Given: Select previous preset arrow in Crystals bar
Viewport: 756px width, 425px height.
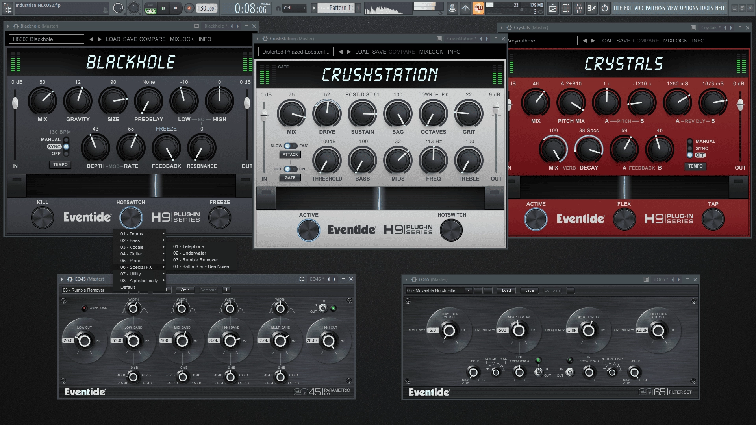Looking at the screenshot, I should 584,41.
